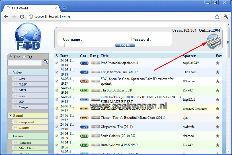Favorite Fringe Seizoen Drie with star
Screen dimensions: 232x155
217,72
